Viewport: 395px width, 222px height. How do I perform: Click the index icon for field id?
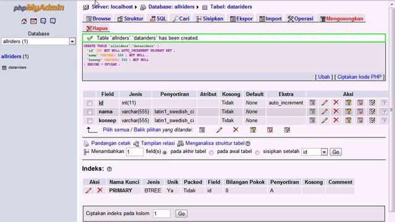pos(372,103)
